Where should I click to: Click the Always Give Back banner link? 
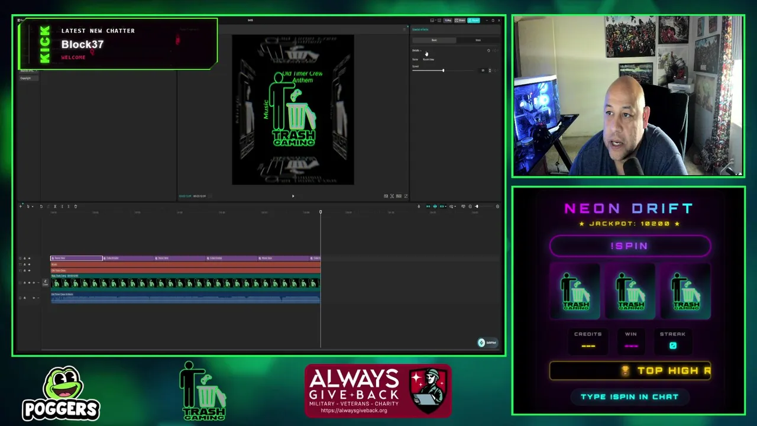(x=378, y=390)
